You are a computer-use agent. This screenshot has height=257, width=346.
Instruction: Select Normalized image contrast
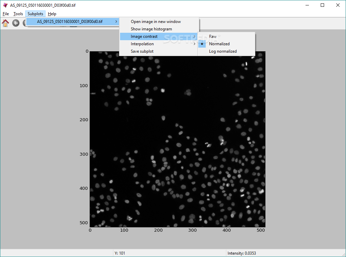(226, 44)
